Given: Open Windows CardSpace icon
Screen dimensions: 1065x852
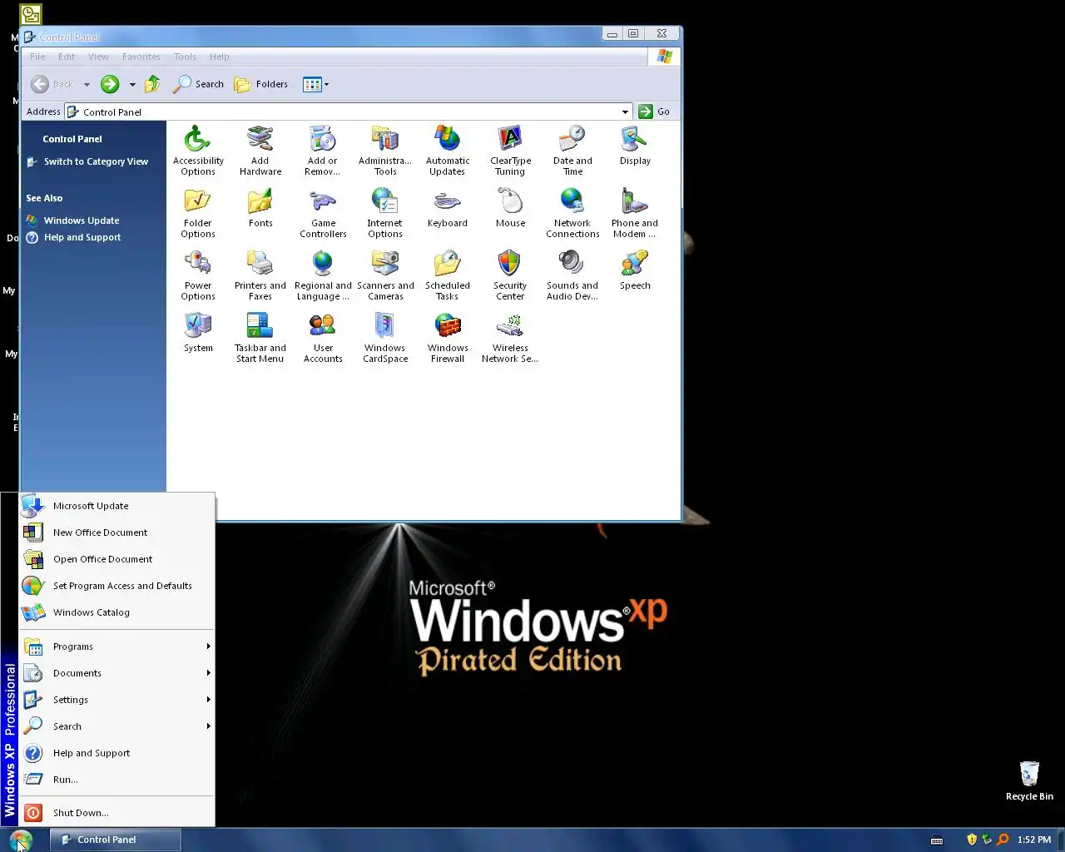Looking at the screenshot, I should [385, 338].
